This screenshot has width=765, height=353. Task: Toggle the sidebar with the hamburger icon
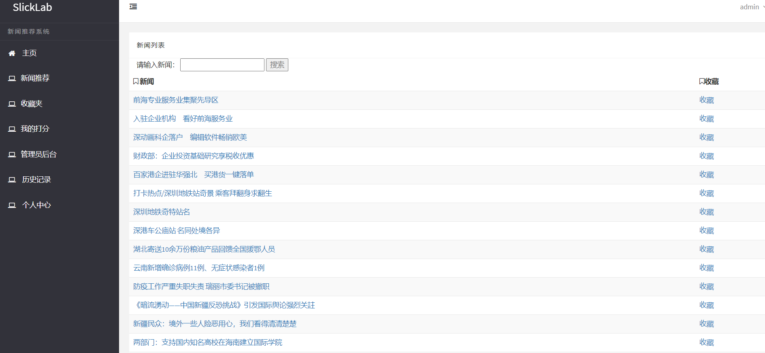pos(133,6)
